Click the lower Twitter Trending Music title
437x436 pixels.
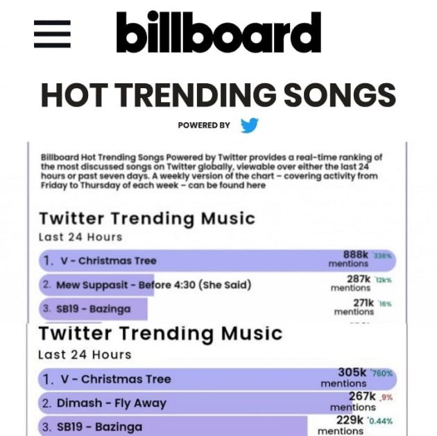[x=160, y=333]
